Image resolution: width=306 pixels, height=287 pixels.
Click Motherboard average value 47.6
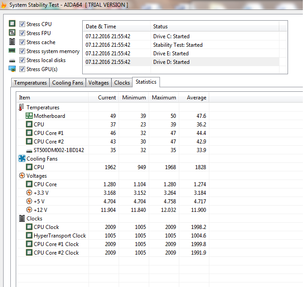(x=201, y=116)
